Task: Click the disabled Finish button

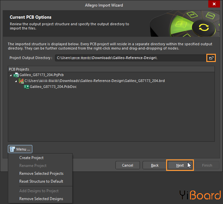Action: [x=207, y=165]
